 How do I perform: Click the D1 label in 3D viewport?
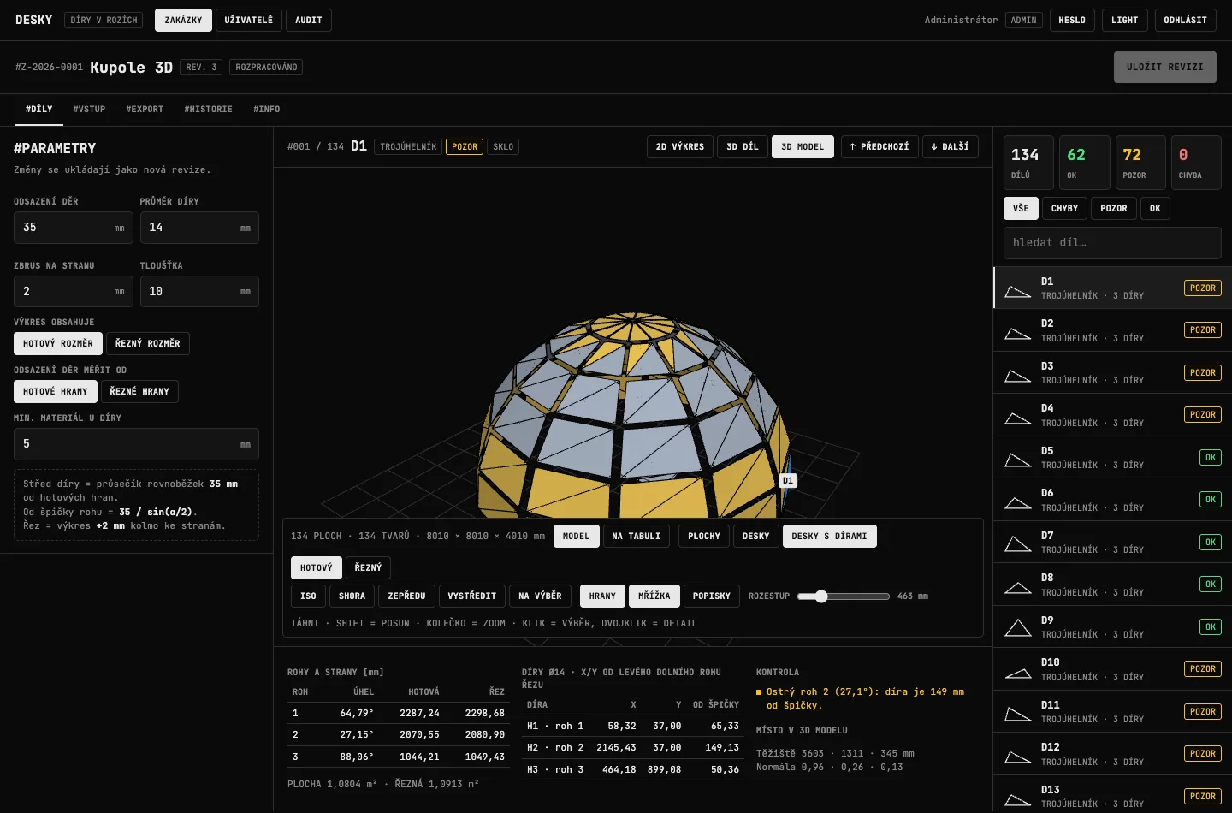788,481
